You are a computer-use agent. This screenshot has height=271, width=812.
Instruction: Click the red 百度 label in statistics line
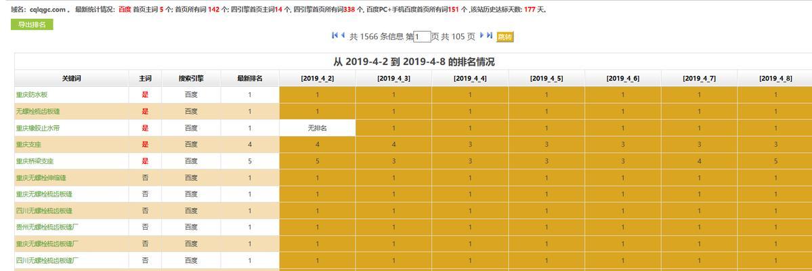click(125, 9)
